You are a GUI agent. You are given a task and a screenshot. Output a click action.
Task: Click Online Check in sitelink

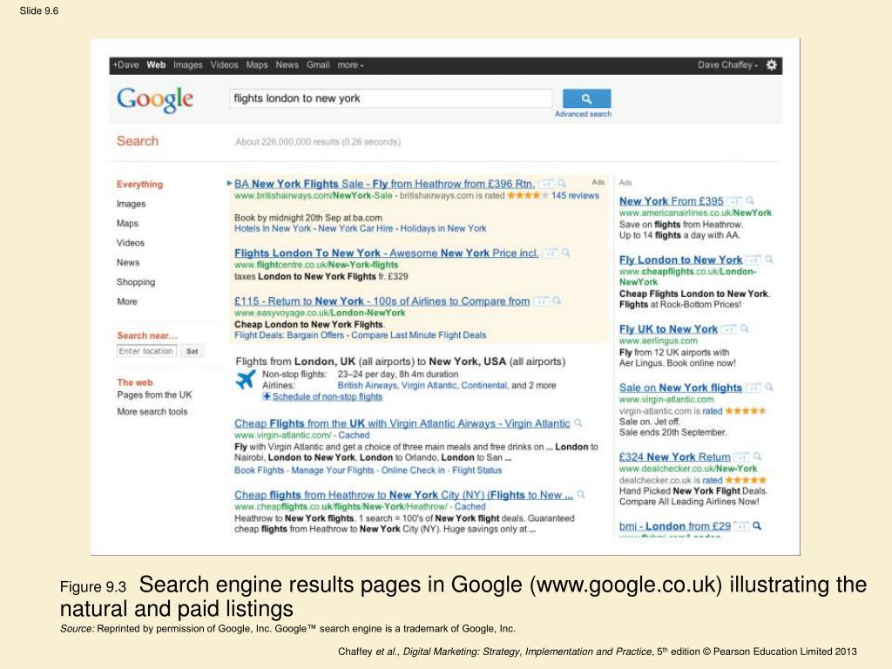(413, 470)
